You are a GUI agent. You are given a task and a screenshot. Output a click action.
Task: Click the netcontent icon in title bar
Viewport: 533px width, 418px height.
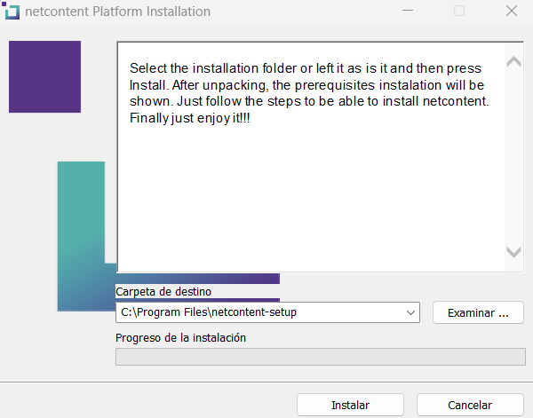[x=12, y=12]
